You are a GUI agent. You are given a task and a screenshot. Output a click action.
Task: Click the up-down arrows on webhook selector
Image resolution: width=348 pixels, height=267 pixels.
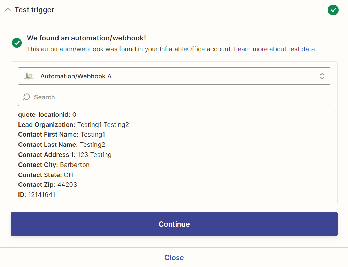[x=322, y=76]
